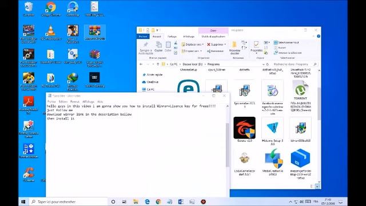Refresh the Programs folder view

[x=268, y=64]
